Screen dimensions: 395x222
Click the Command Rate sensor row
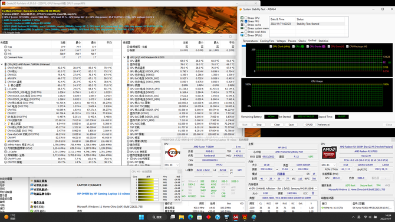[57, 57]
